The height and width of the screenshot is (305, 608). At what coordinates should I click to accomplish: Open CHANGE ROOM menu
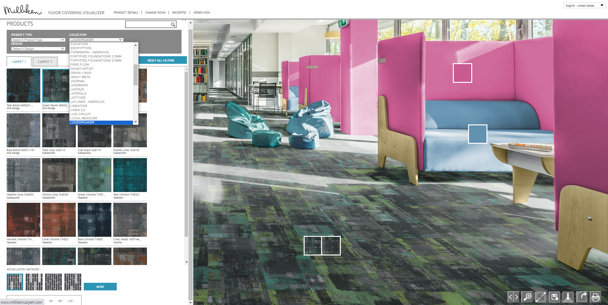pos(155,13)
